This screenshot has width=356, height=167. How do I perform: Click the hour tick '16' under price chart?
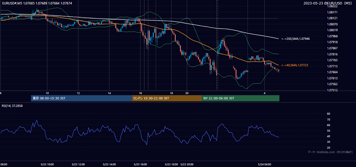(140, 93)
